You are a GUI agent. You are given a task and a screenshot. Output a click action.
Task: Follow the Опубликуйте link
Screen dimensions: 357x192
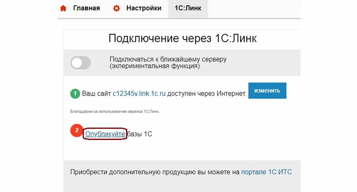coord(105,134)
